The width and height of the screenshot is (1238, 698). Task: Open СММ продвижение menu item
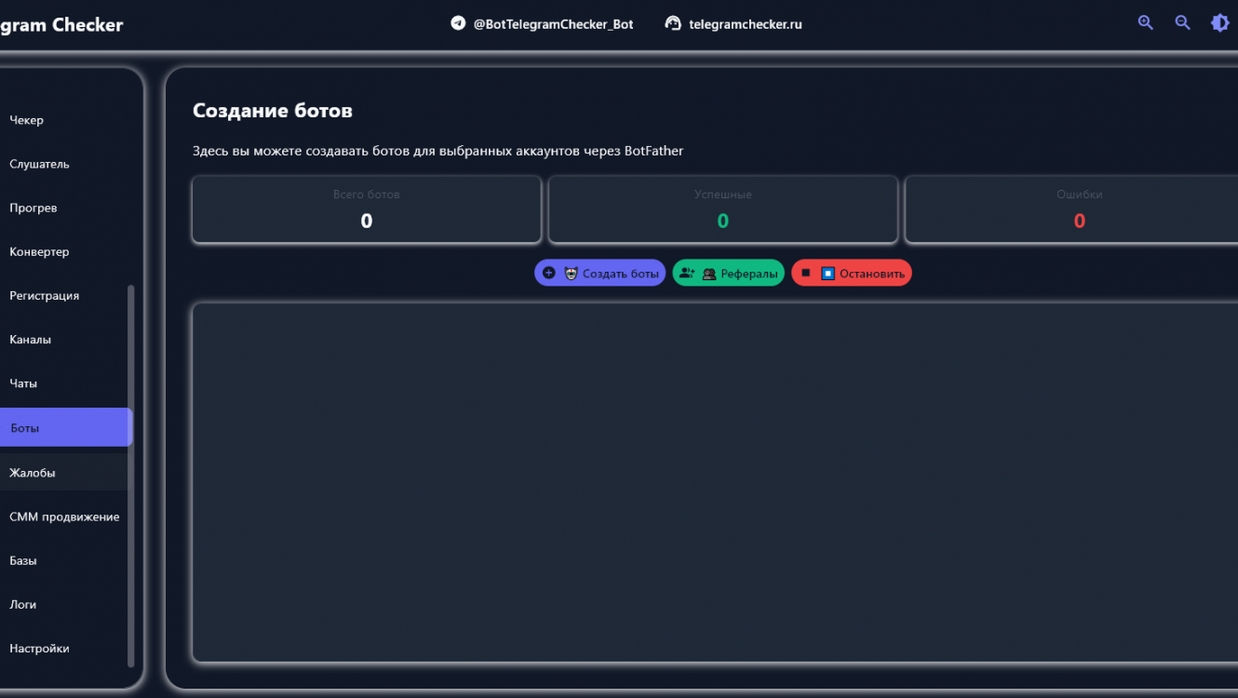click(x=64, y=517)
